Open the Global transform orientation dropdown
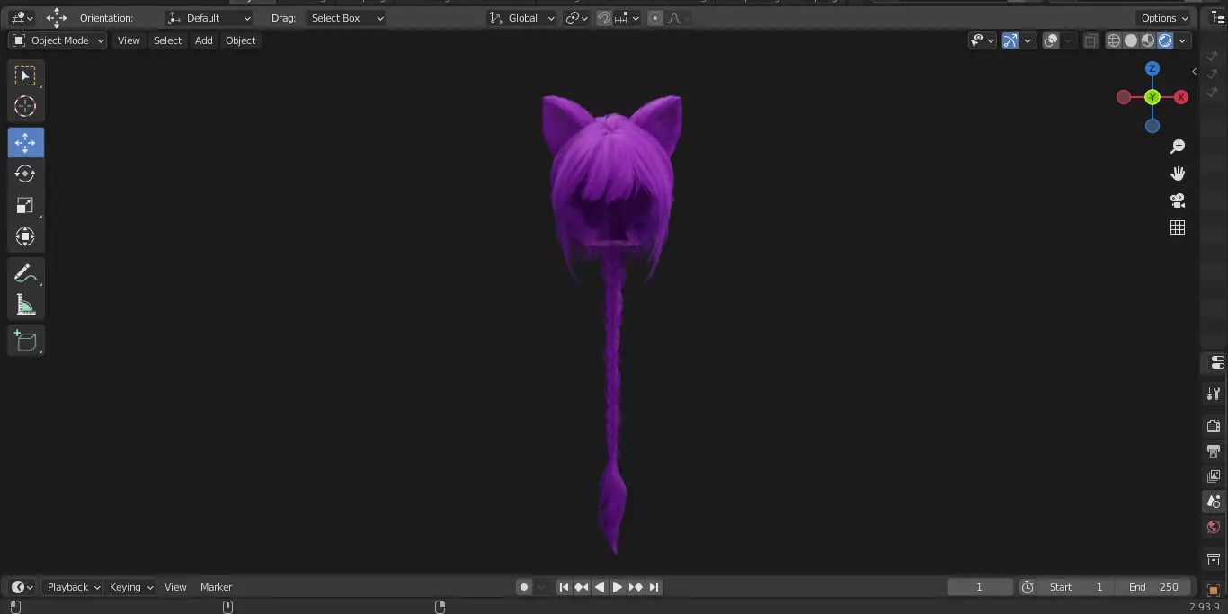This screenshot has height=614, width=1228. [x=522, y=18]
